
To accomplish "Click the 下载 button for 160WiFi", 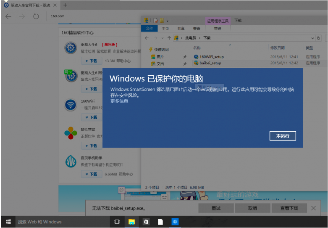I will click(92, 117).
